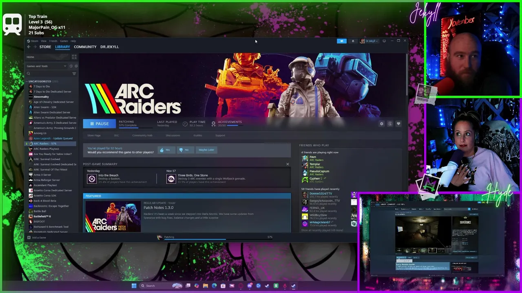Click the 7 Days to Die game icon
The height and width of the screenshot is (293, 522).
[x=31, y=86]
